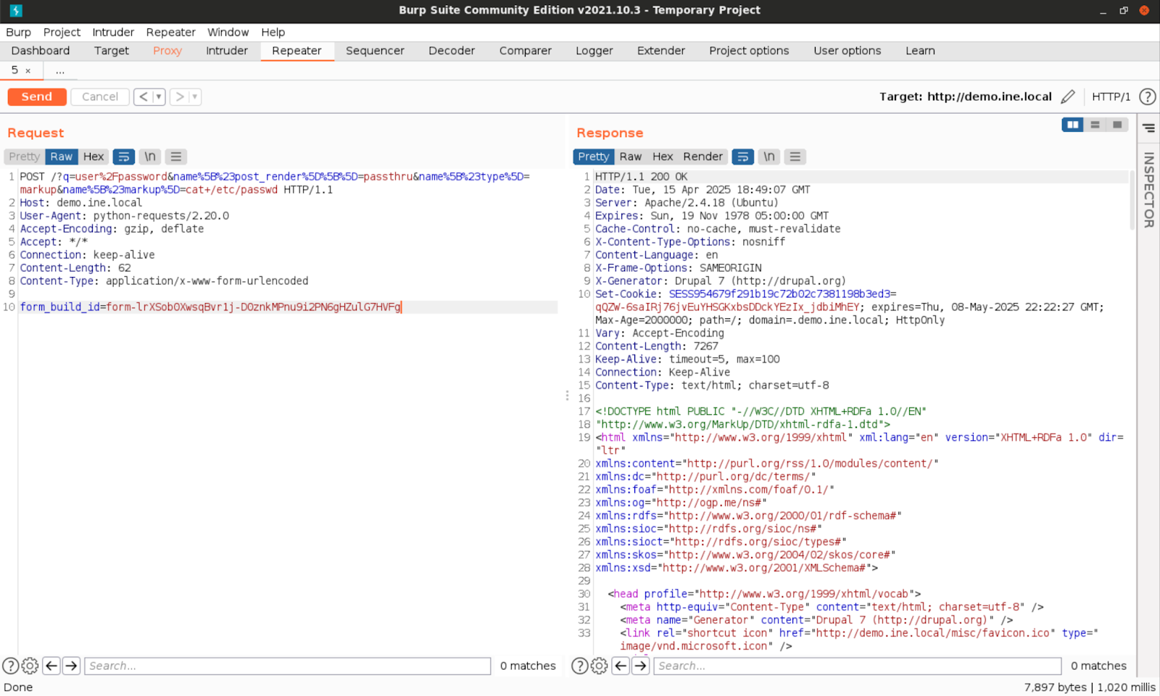The image size is (1160, 696).
Task: Toggle the HTTP/1 protocol selector
Action: (x=1111, y=96)
